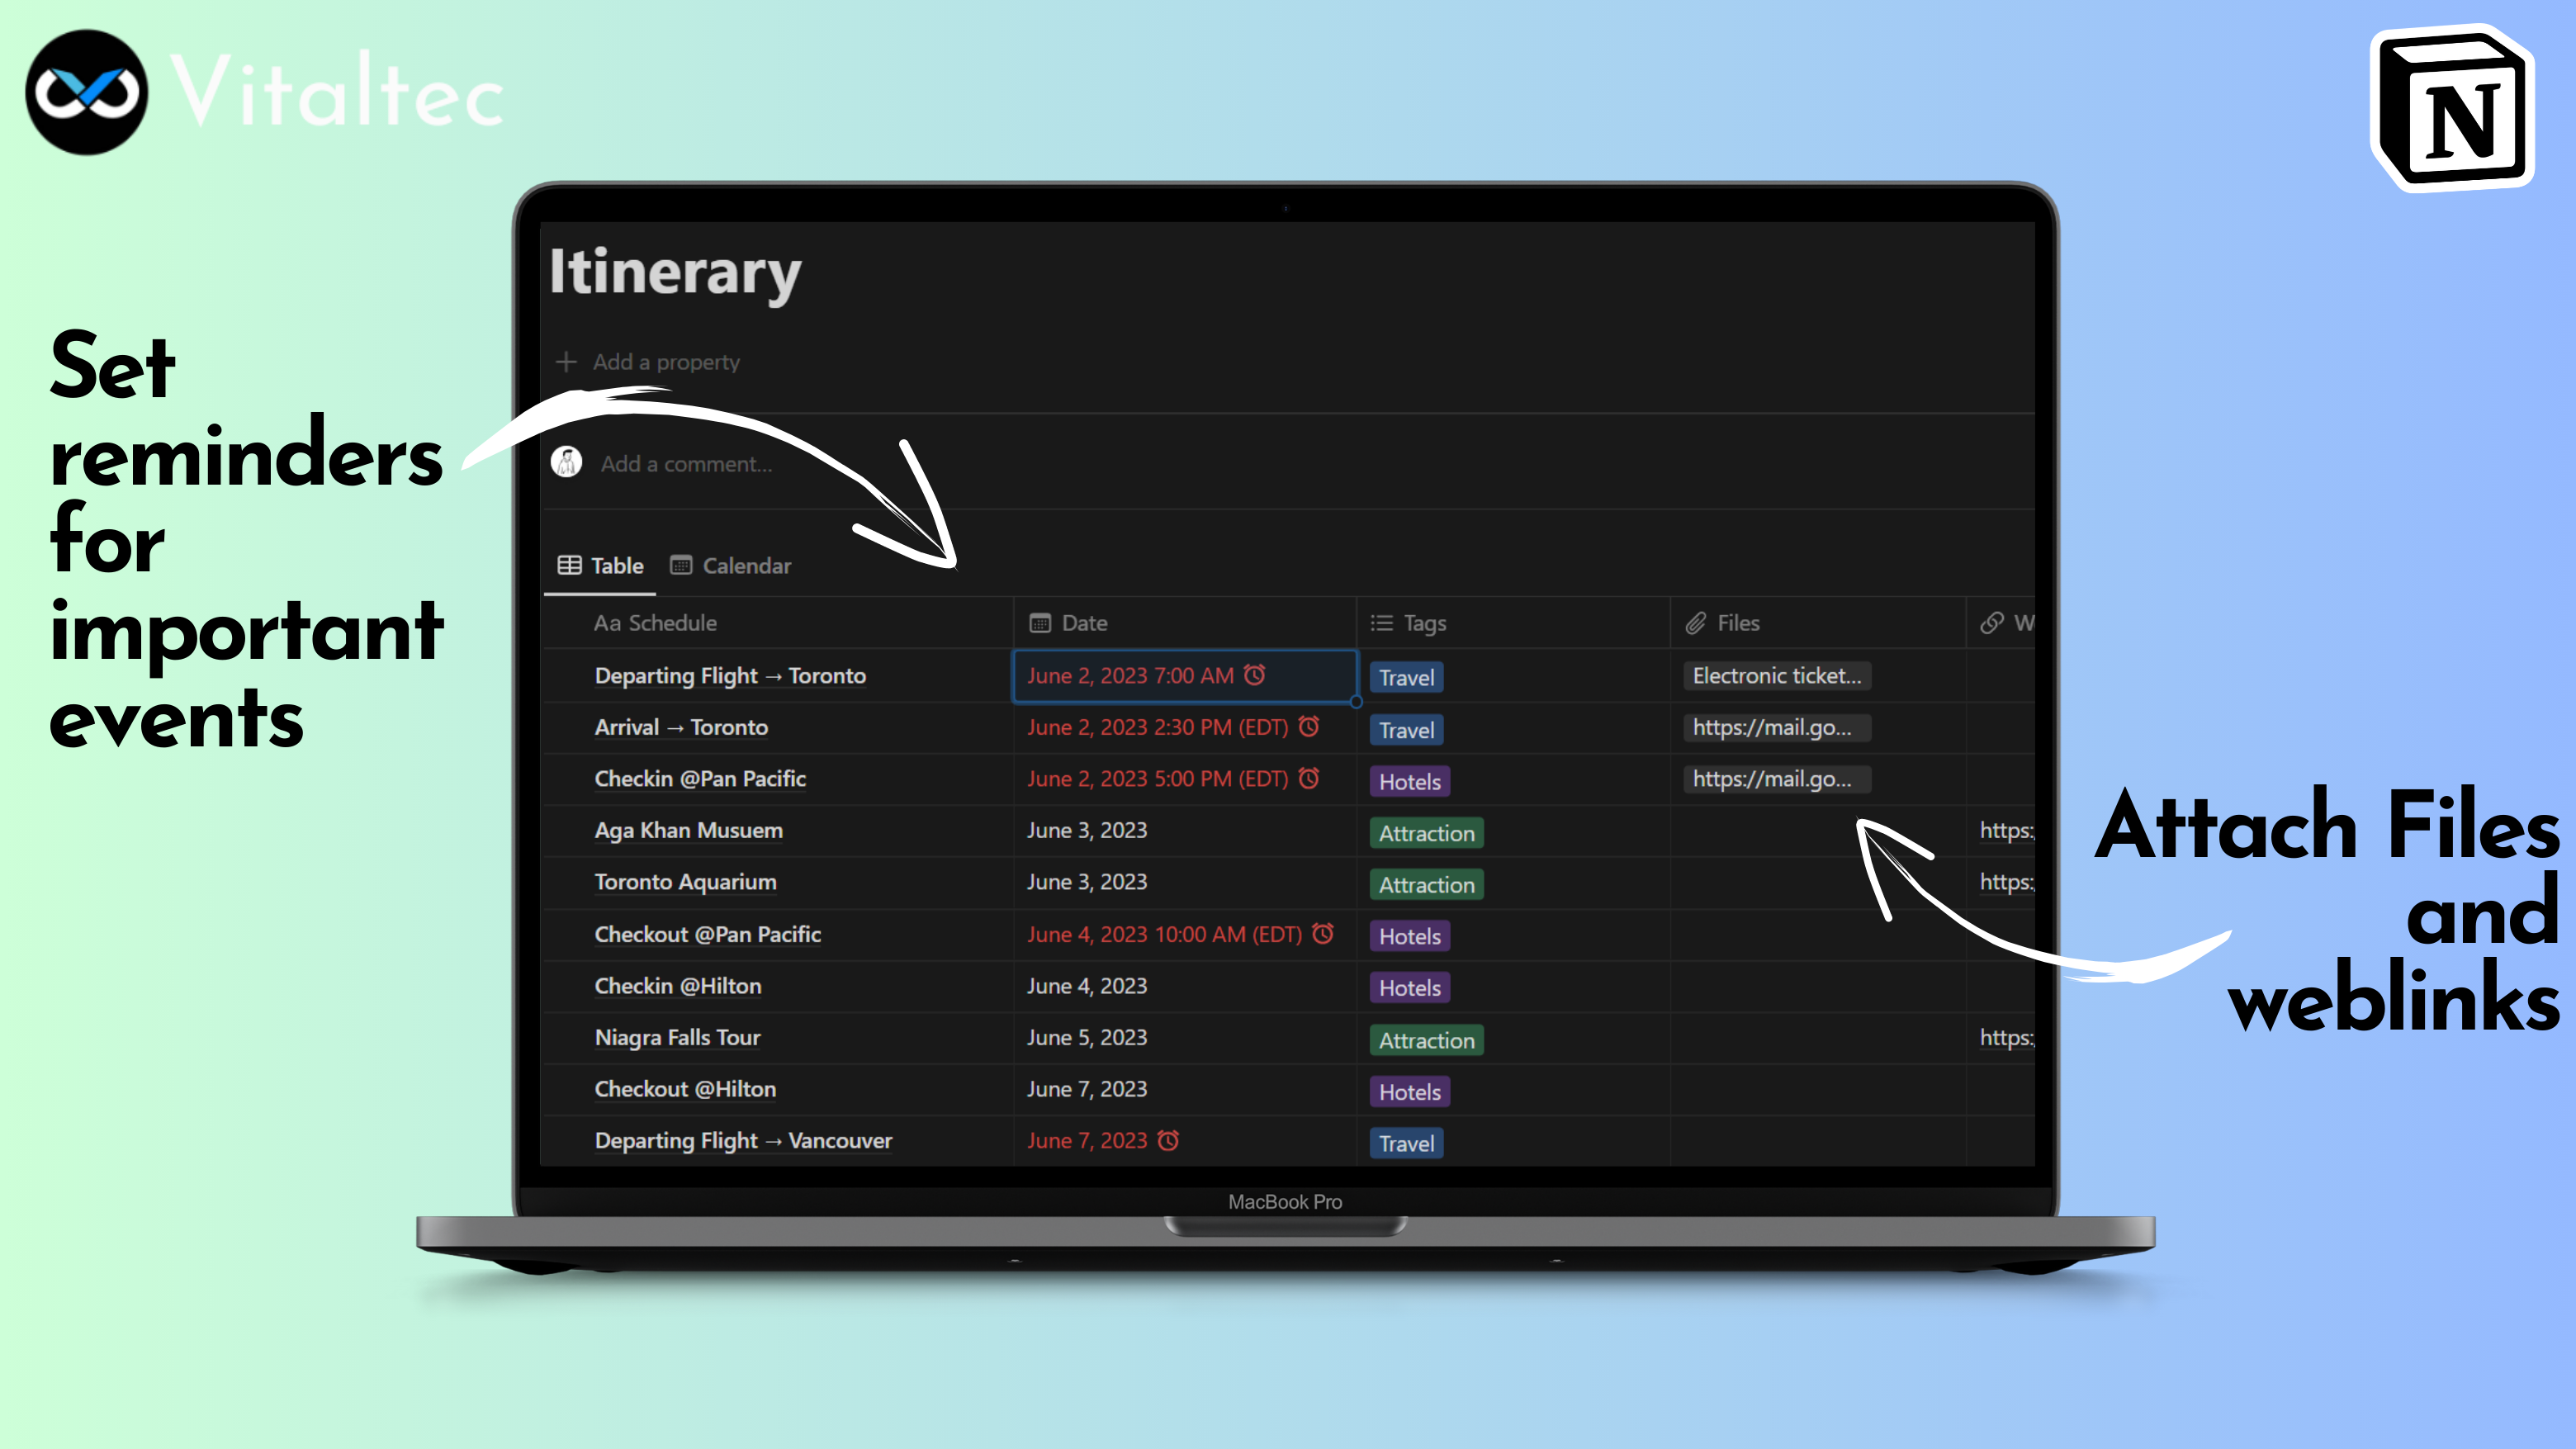Click the purple Hotels tag on Checkin @Hilton
2576x1449 pixels.
click(1409, 988)
